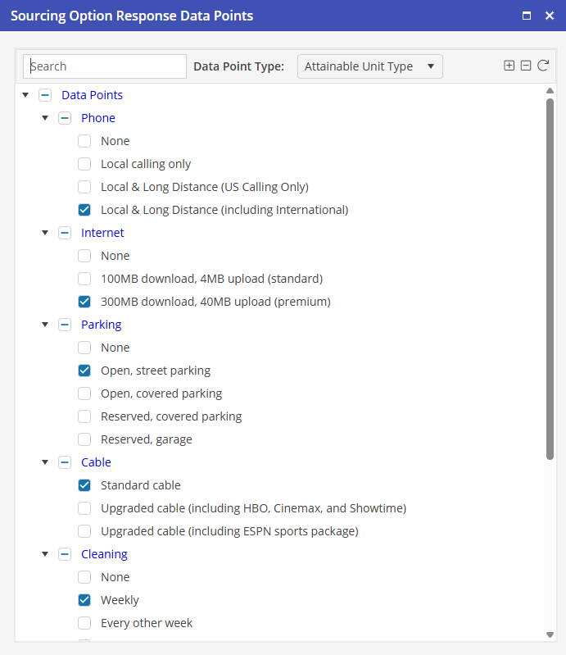566x655 pixels.
Task: Click the Data Points root link
Action: 92,95
